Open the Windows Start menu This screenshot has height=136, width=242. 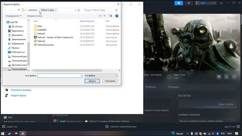click(3, 133)
